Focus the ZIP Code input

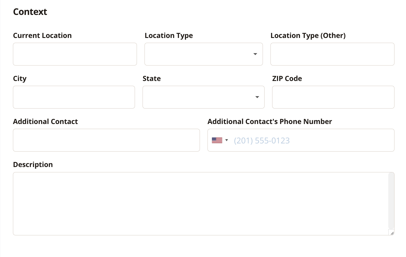pos(333,97)
